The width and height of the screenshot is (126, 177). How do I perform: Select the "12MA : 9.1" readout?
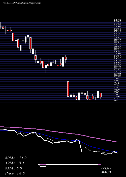(15, 163)
